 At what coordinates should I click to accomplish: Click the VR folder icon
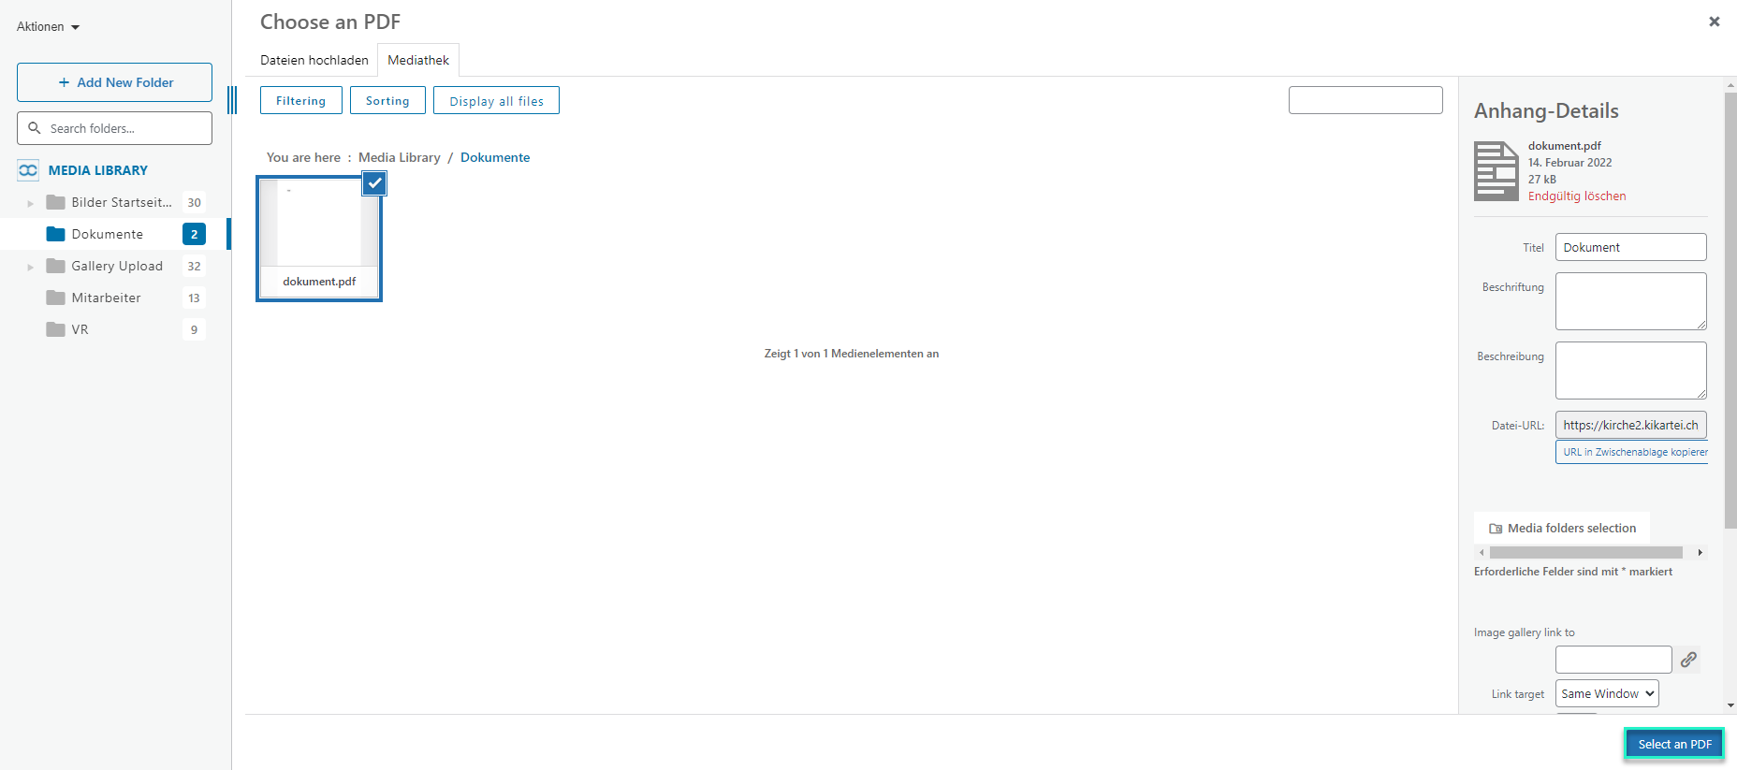tap(56, 329)
